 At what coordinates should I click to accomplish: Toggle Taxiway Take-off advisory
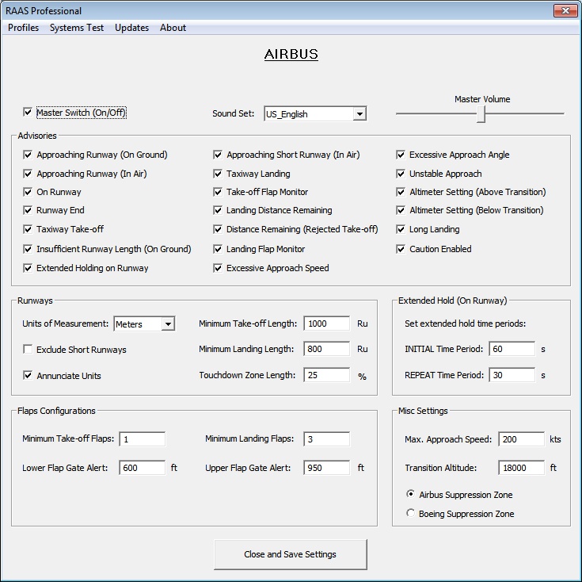tap(28, 229)
